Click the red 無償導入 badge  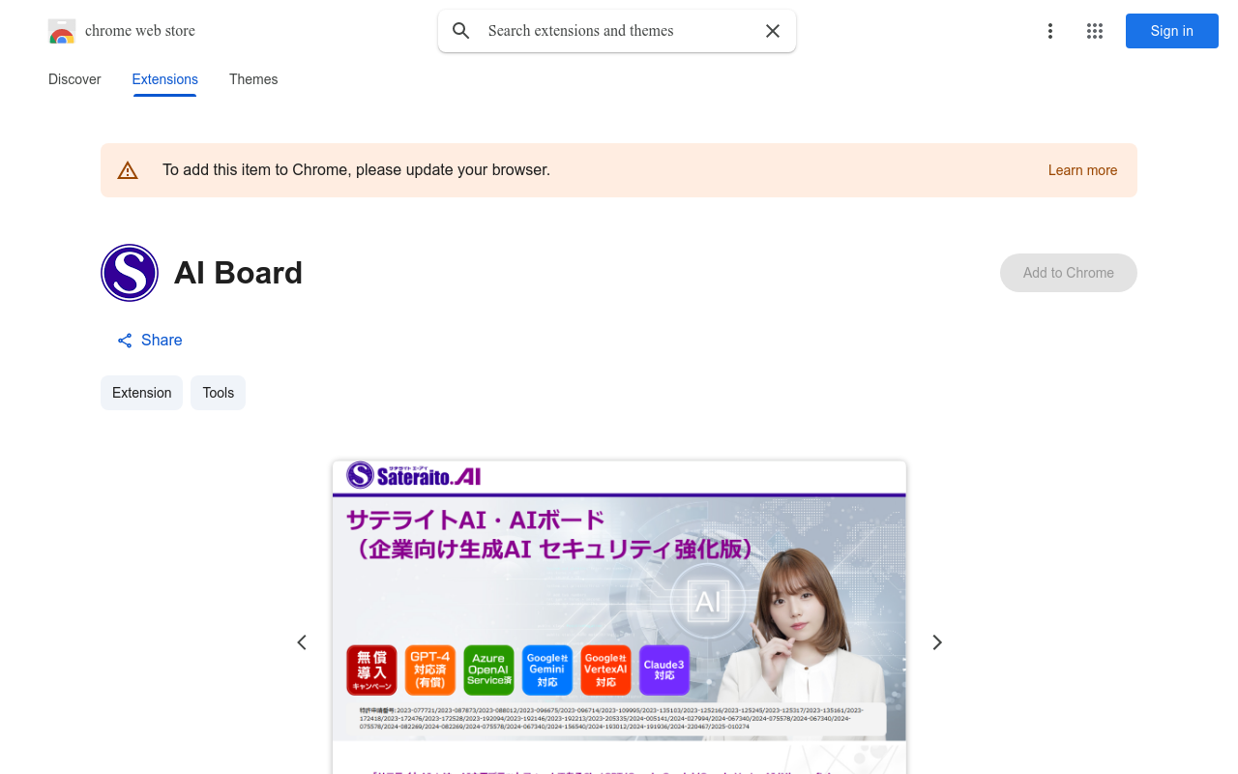point(371,670)
